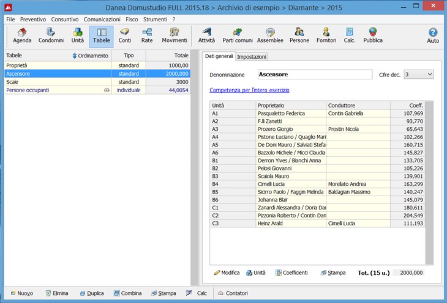Open the Aiuto help icon
The image size is (447, 303).
(x=432, y=36)
